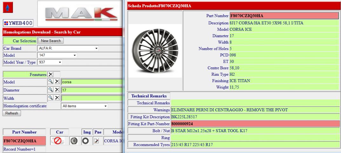The width and height of the screenshot is (341, 153).
Task: Click Fitting Kit Description BK225L28517
Action: pyautogui.click(x=184, y=117)
